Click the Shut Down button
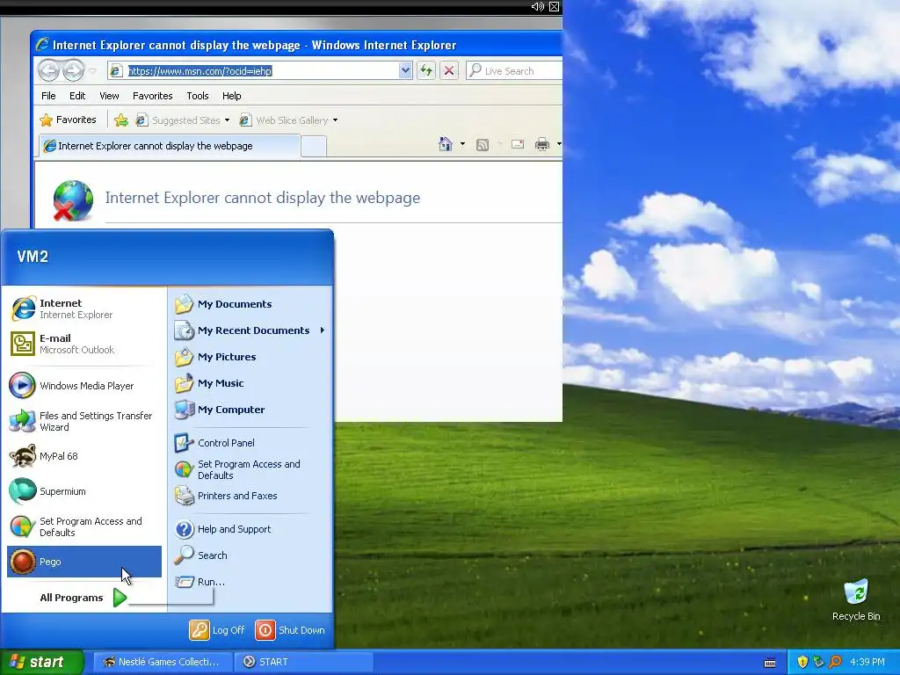This screenshot has height=675, width=900. click(290, 630)
